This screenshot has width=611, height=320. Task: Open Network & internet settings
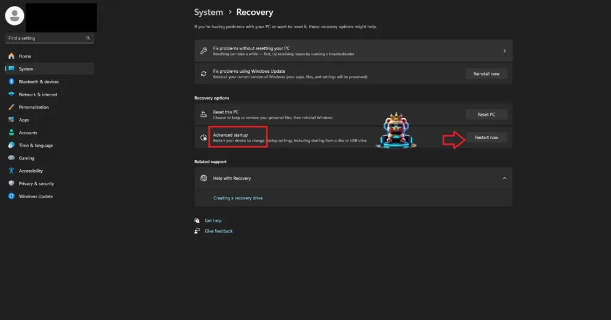point(50,94)
